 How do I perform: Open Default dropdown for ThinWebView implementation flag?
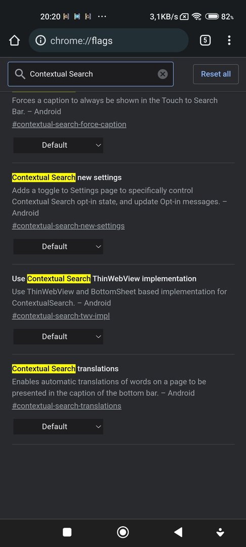58,337
